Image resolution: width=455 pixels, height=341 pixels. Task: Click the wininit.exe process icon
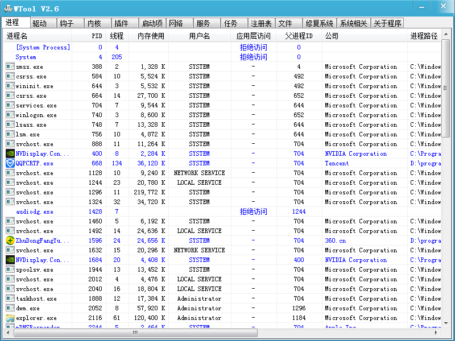click(x=10, y=86)
